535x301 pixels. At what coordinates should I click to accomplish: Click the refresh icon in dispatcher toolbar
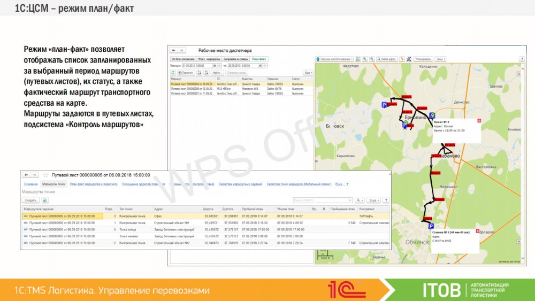tap(173, 72)
